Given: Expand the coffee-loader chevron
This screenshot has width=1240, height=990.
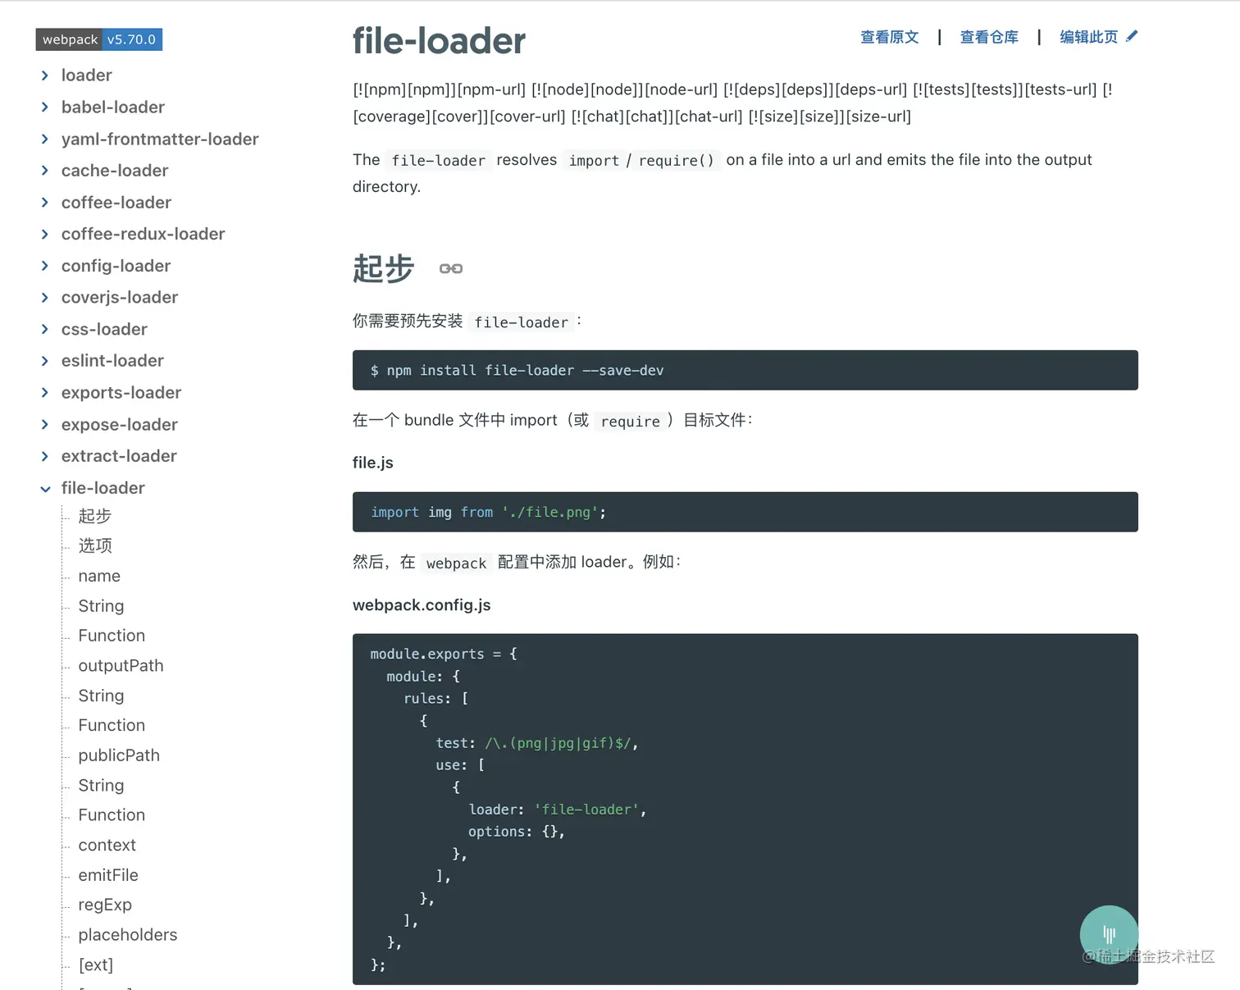Looking at the screenshot, I should pyautogui.click(x=45, y=203).
